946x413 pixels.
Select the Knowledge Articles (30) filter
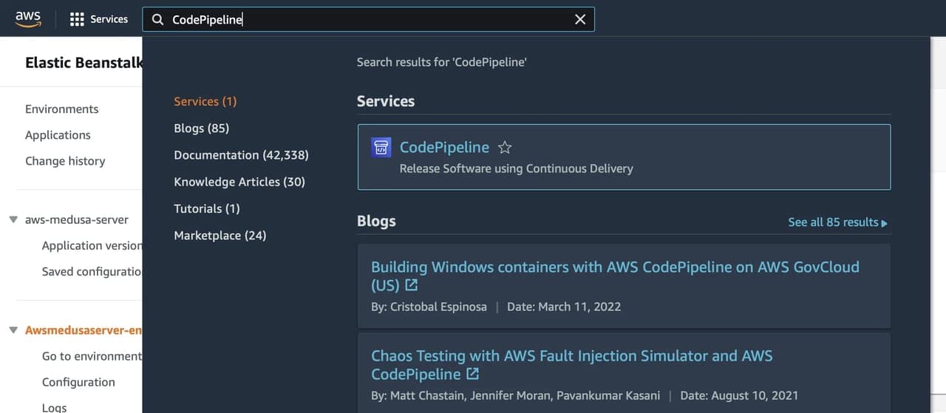point(239,182)
